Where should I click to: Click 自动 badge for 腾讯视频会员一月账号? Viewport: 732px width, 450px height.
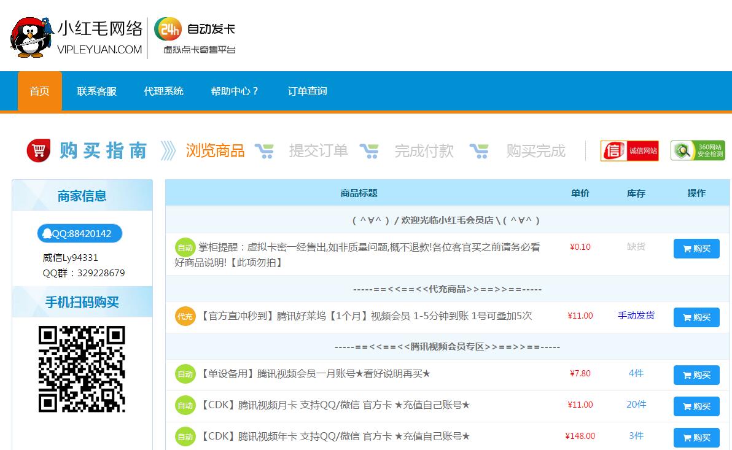pyautogui.click(x=185, y=374)
